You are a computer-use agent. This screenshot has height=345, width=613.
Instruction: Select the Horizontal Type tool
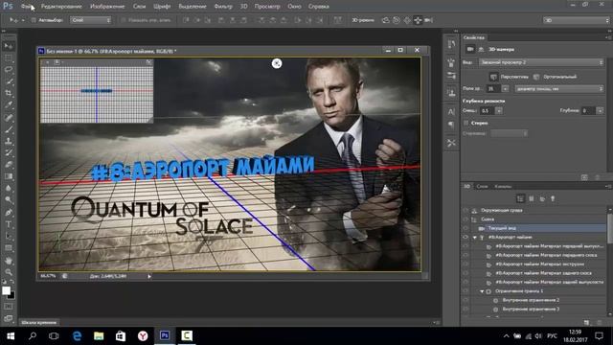[x=9, y=224]
